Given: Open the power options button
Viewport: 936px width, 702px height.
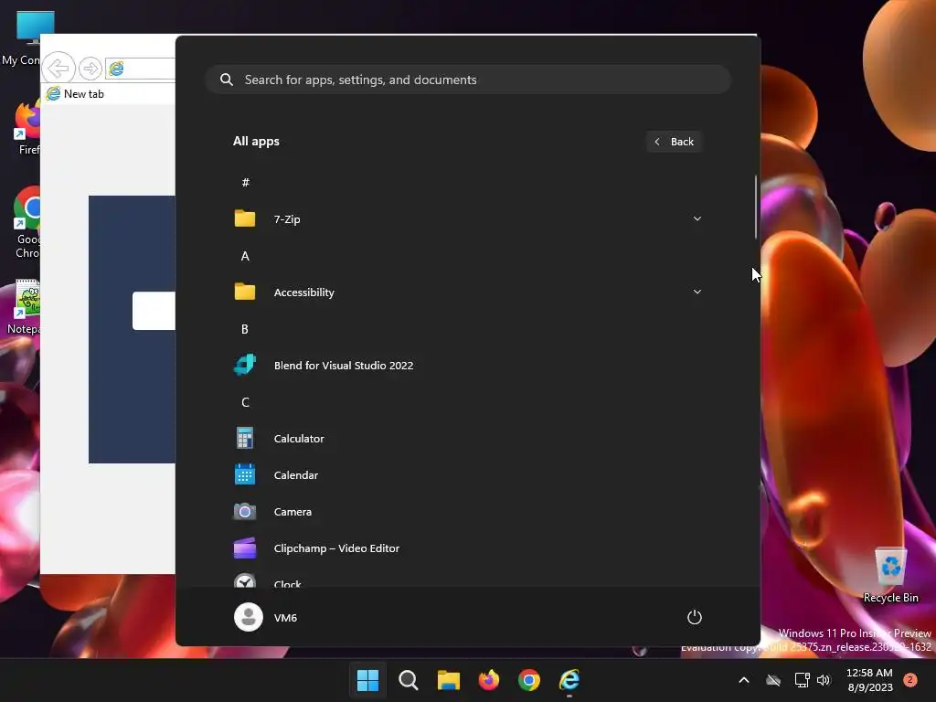Looking at the screenshot, I should 695,617.
